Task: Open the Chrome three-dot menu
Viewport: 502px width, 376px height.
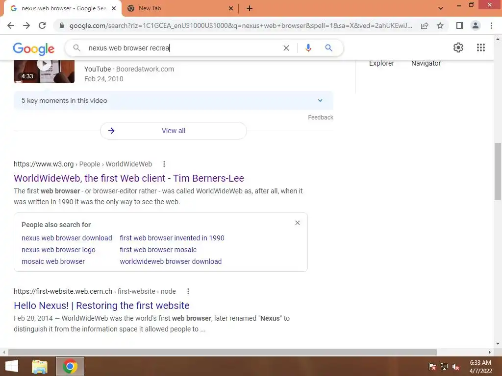Action: click(491, 25)
